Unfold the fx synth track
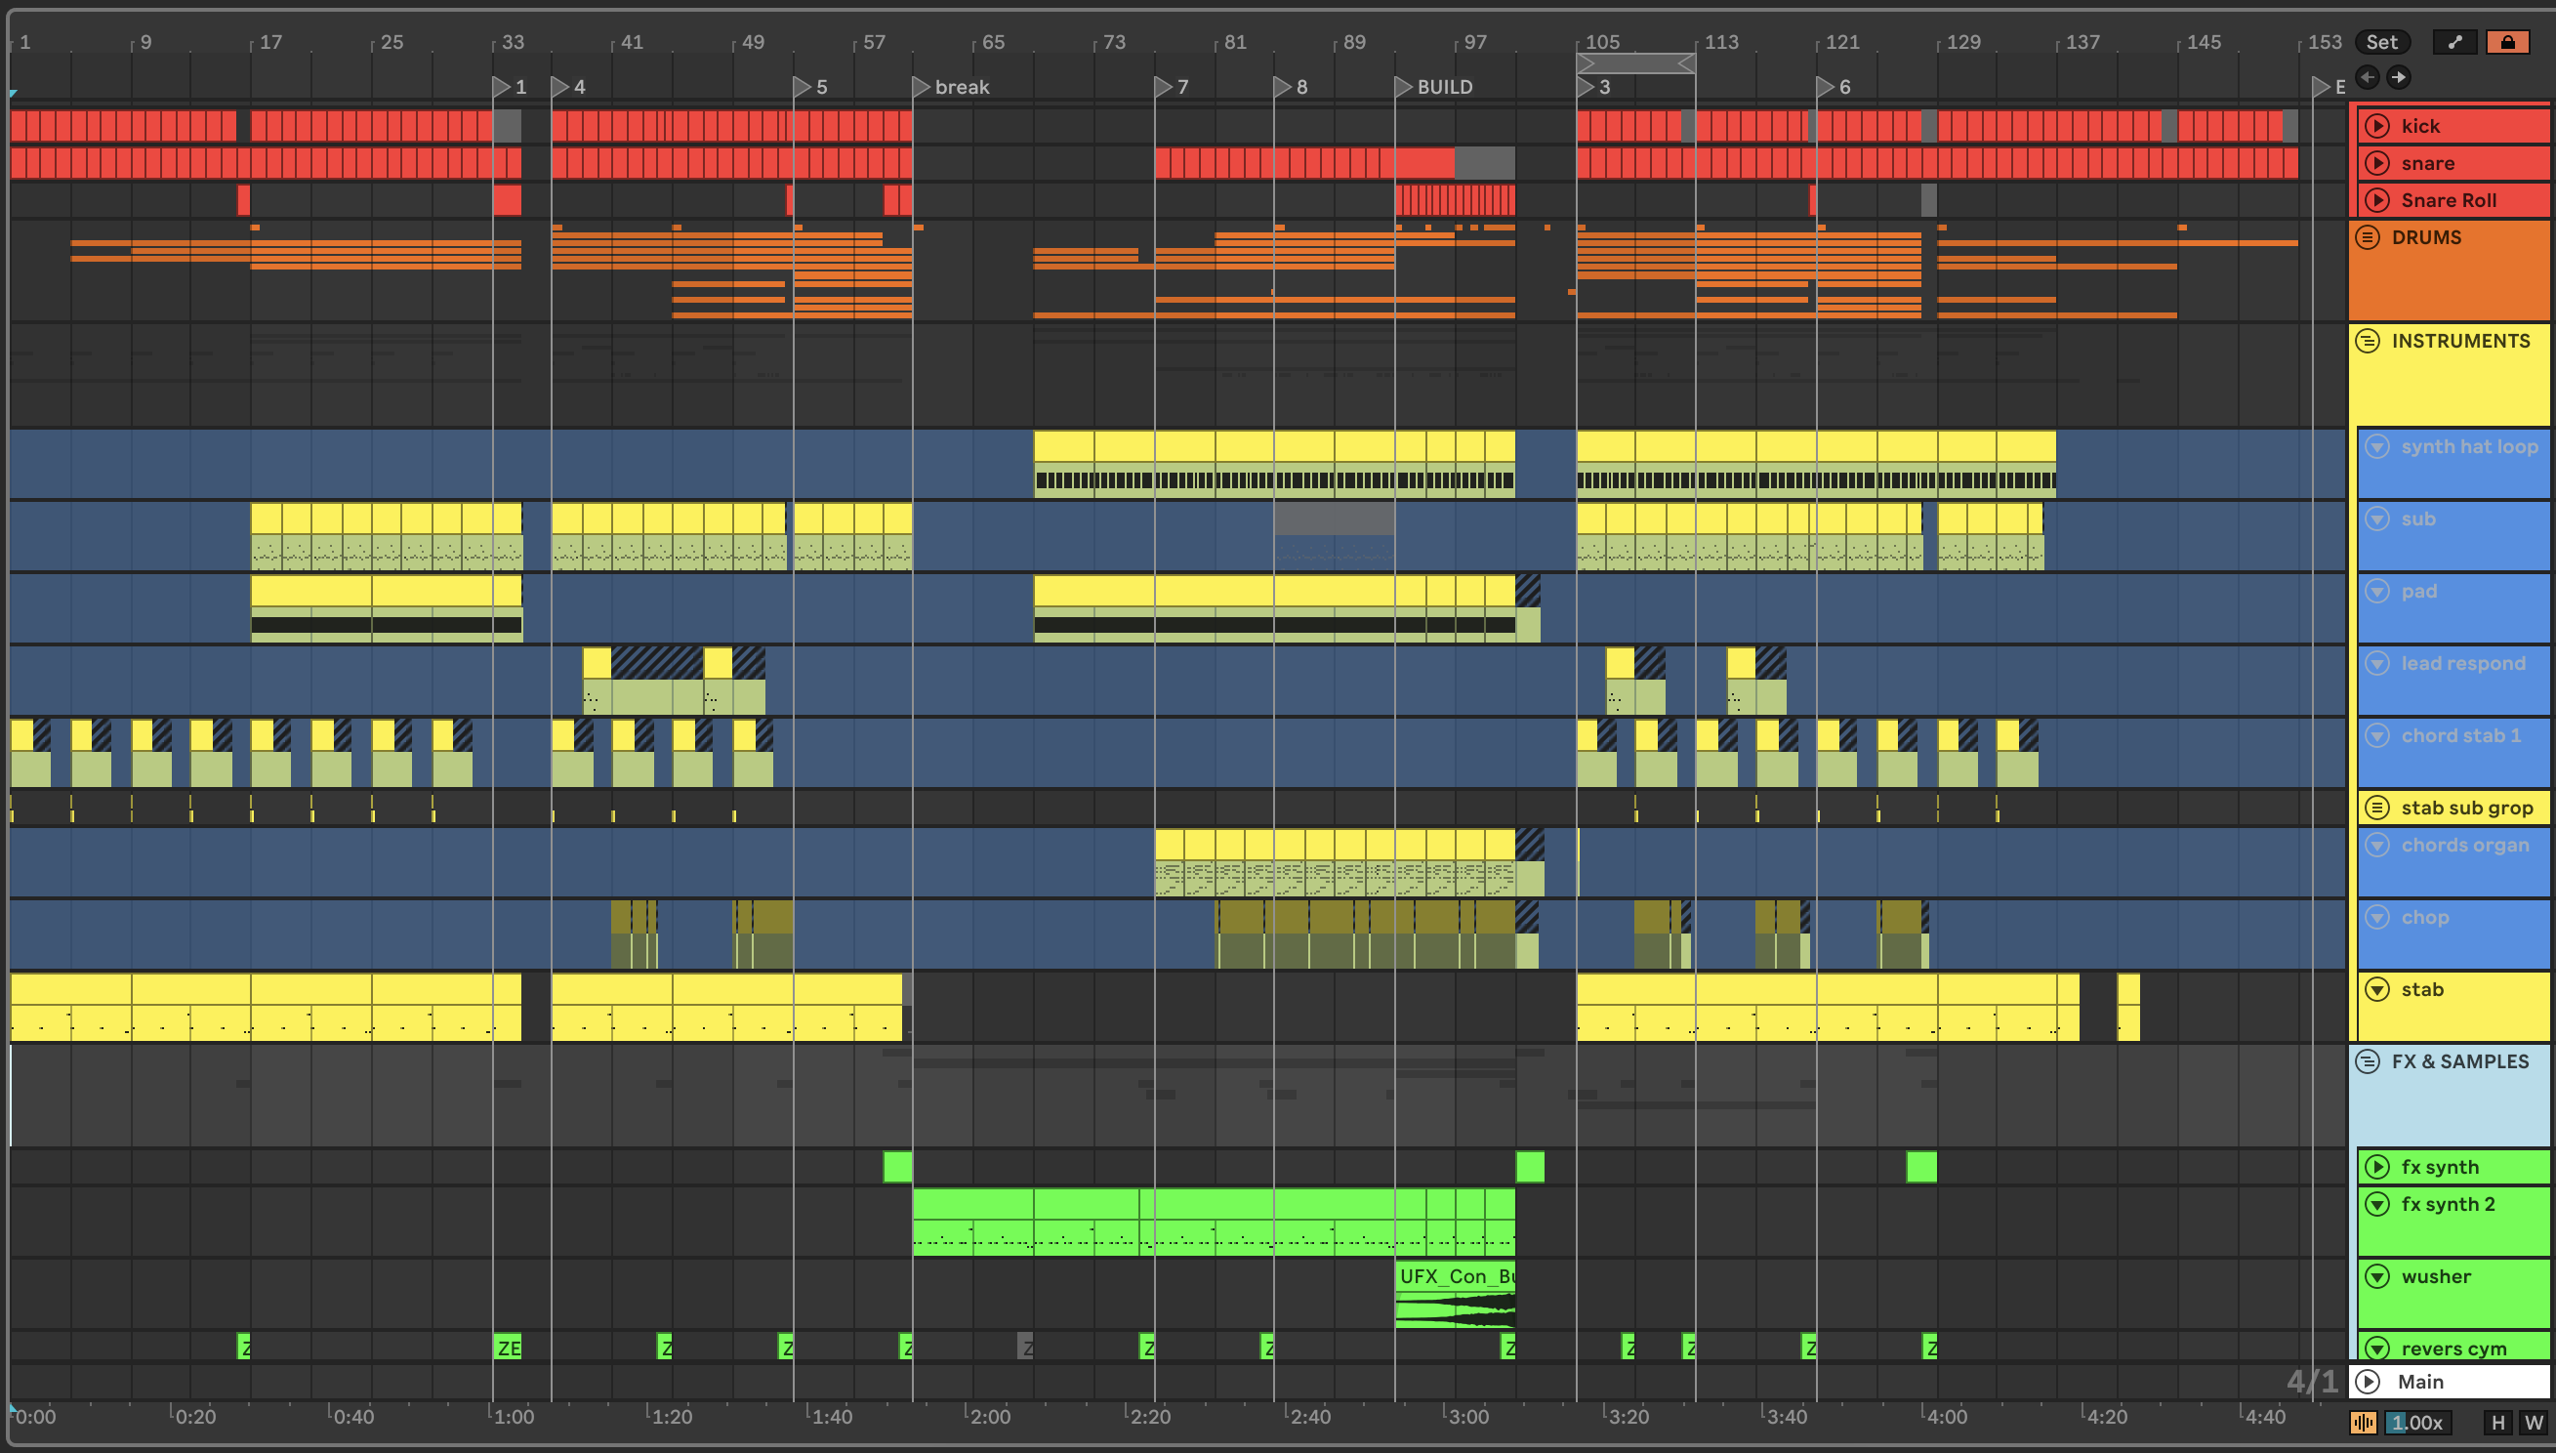Image resolution: width=2556 pixels, height=1453 pixels. click(2377, 1167)
